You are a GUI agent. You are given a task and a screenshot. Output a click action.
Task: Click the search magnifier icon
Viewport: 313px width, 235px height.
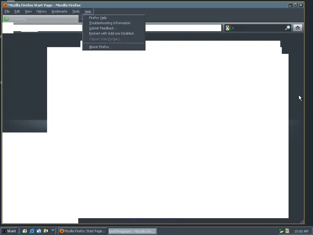pos(287,28)
